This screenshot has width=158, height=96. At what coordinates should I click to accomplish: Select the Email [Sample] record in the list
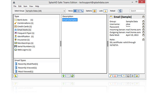point(70,20)
